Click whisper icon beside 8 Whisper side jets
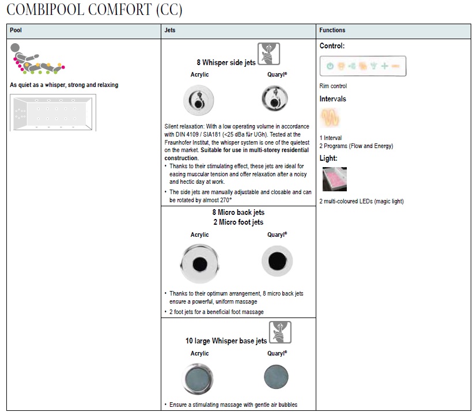 [x=268, y=54]
